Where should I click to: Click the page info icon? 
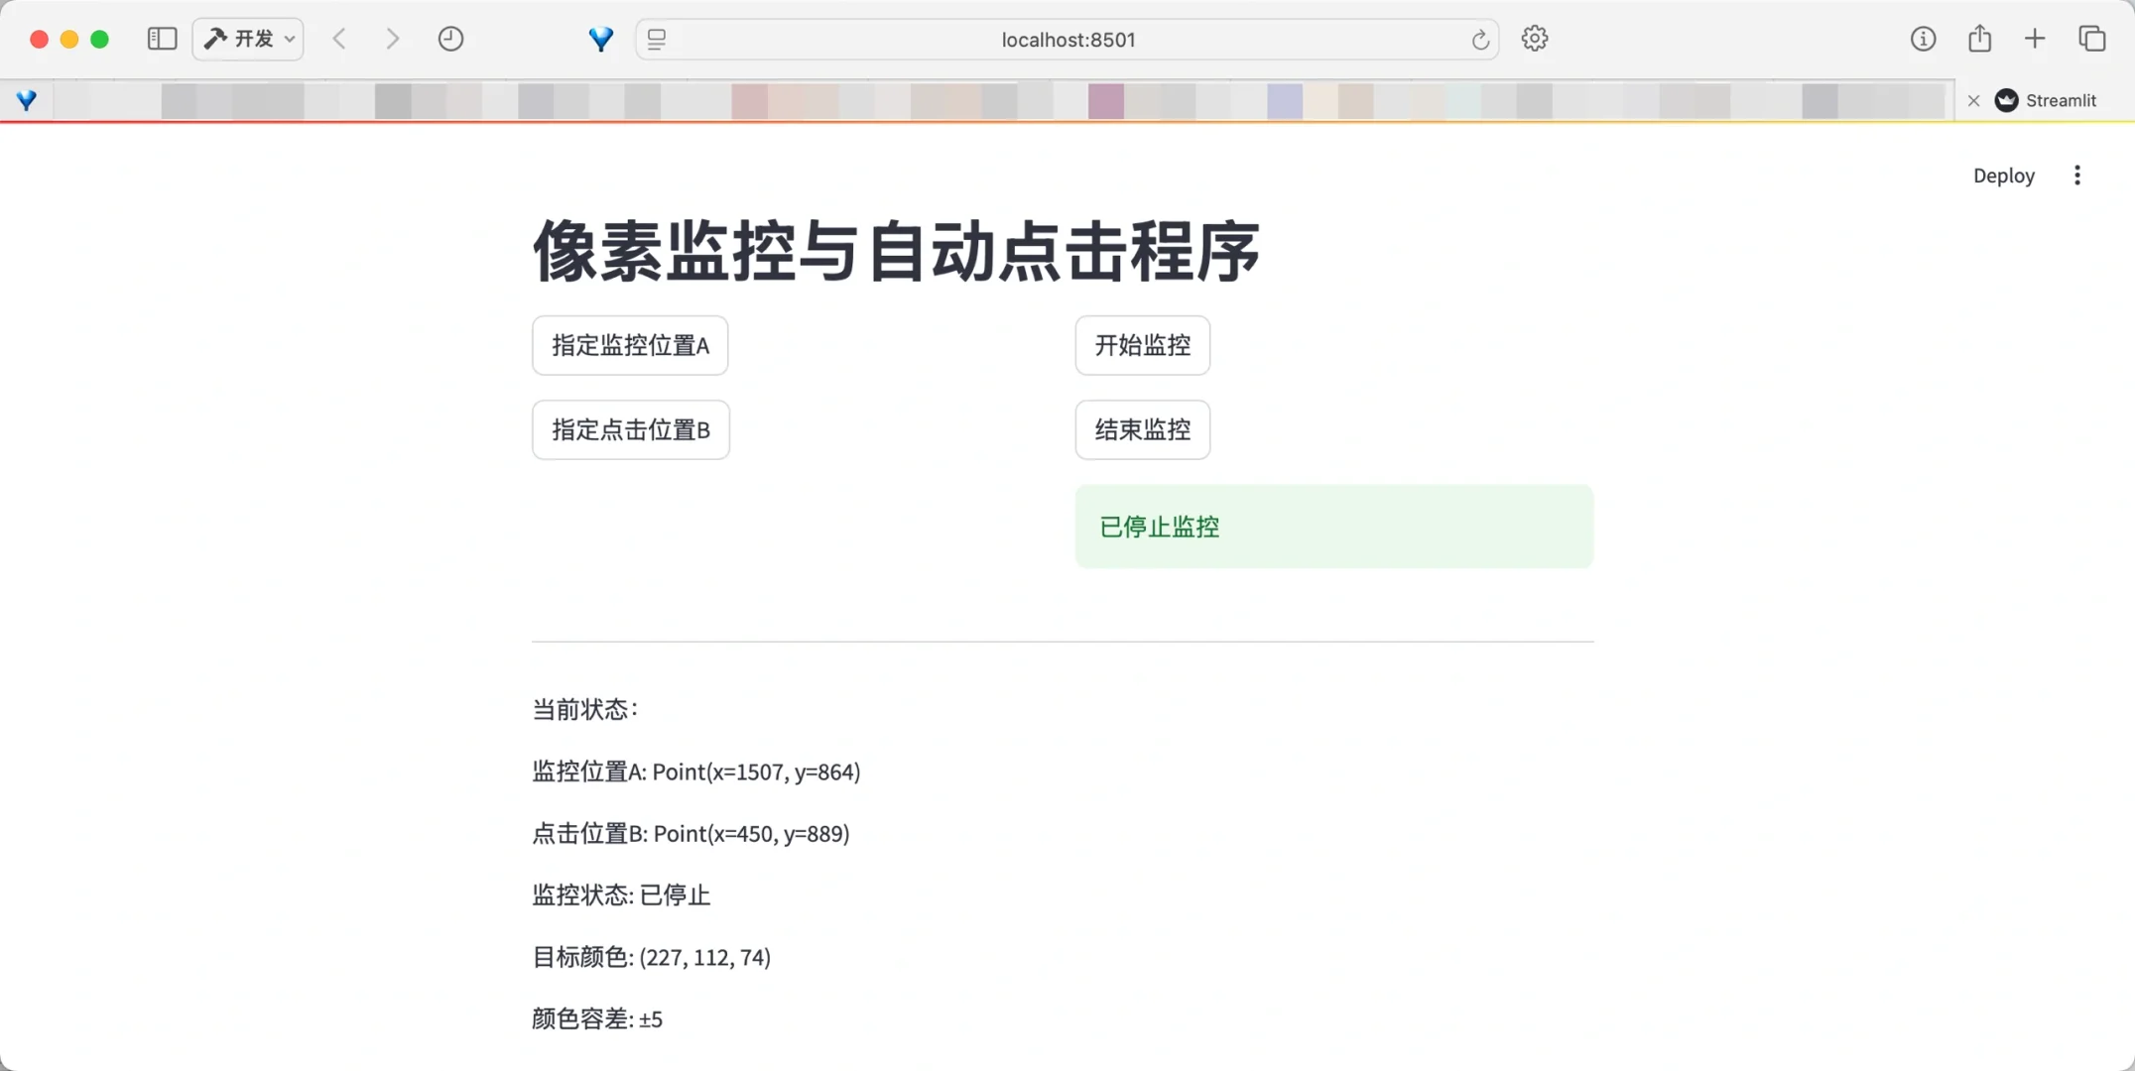click(x=1923, y=39)
